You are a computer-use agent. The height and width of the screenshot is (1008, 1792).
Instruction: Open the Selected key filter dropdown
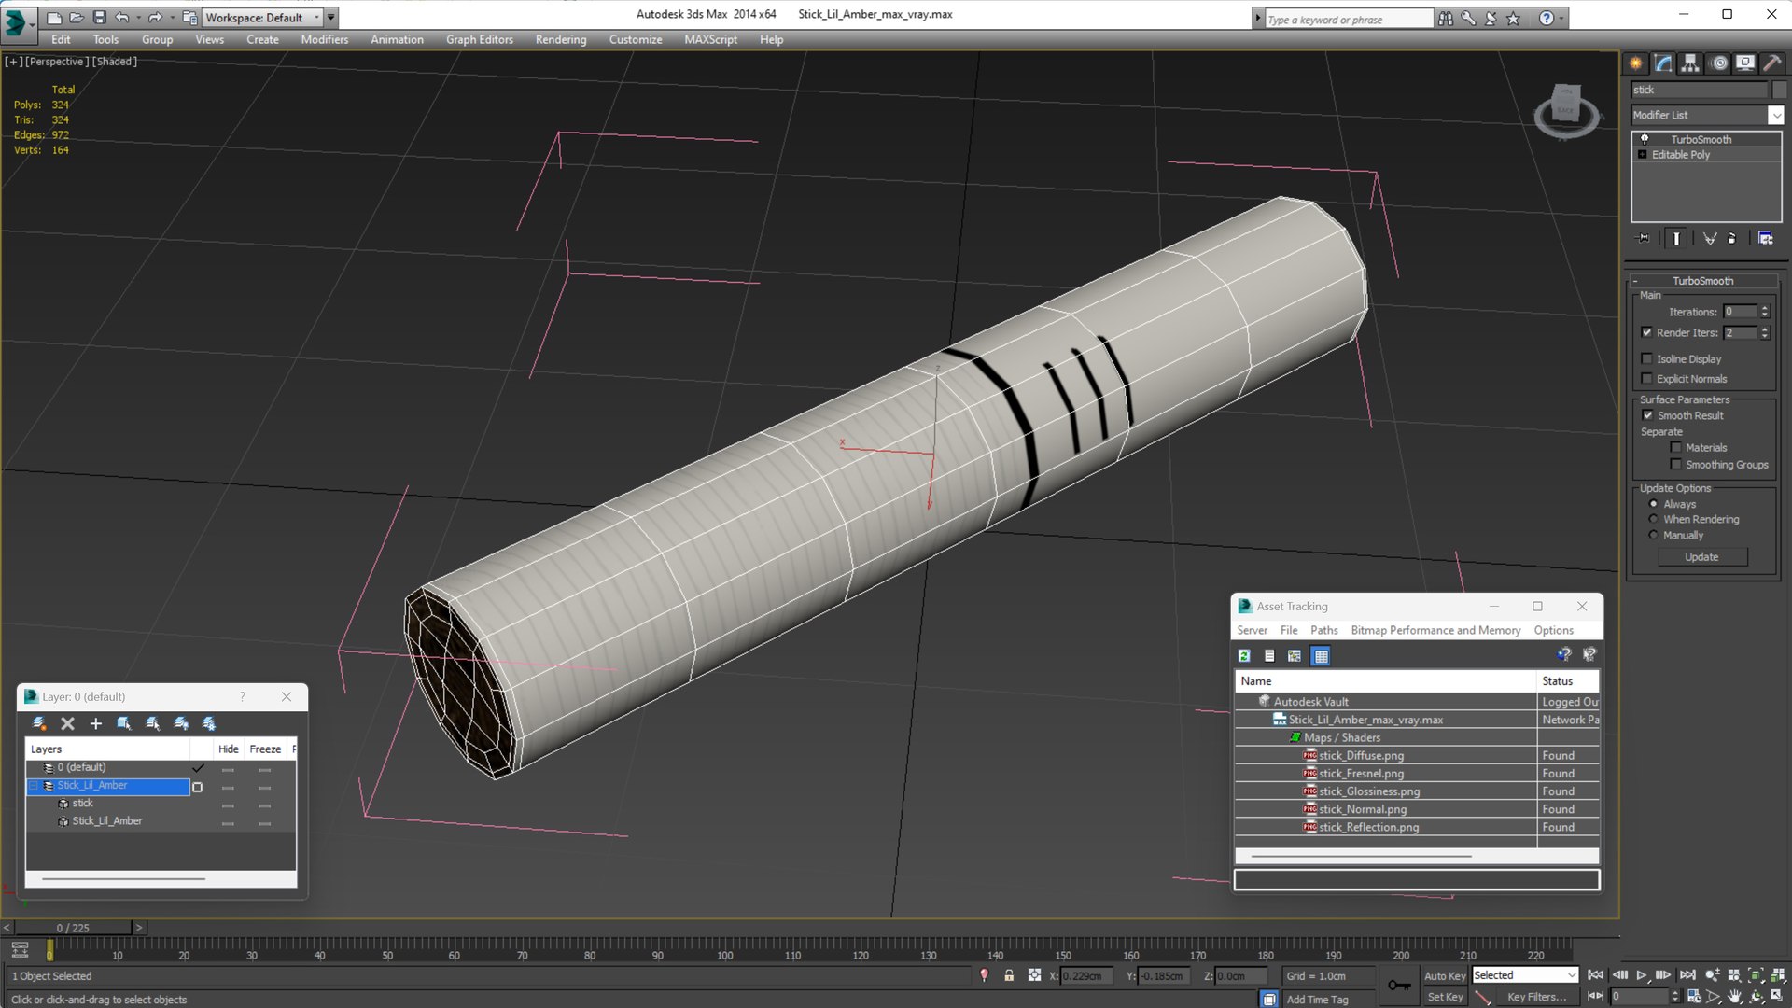[1572, 975]
